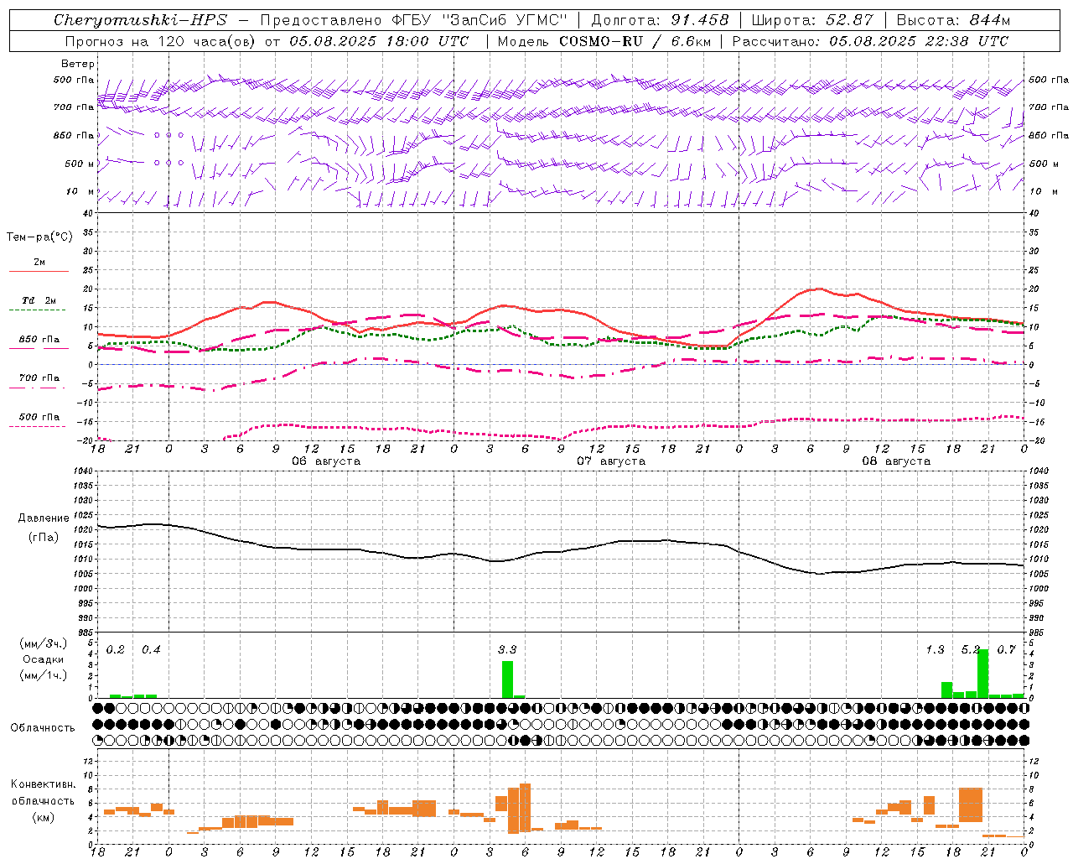The image size is (1073, 859).
Task: Click the precipitation value '0.7'
Action: tap(1006, 649)
